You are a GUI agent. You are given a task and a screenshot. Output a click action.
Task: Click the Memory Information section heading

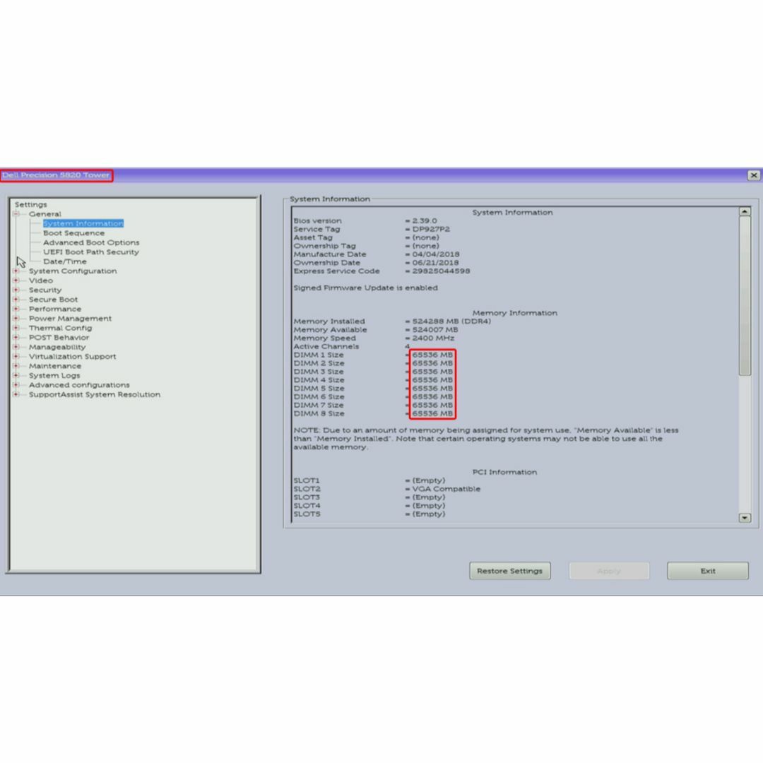click(x=515, y=313)
